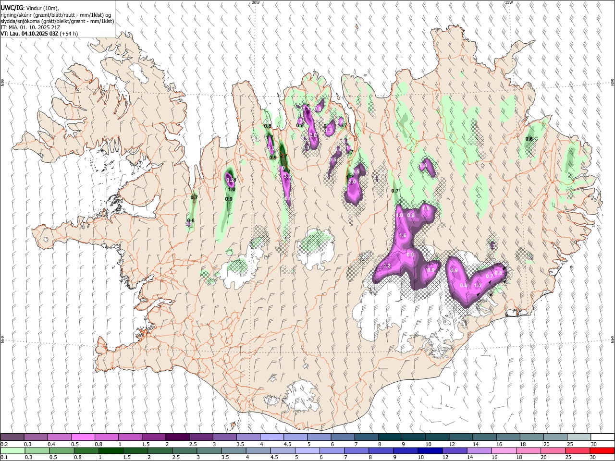The width and height of the screenshot is (615, 461).
Task: Click the '0.2' value on the purple legend
Action: coord(3,444)
